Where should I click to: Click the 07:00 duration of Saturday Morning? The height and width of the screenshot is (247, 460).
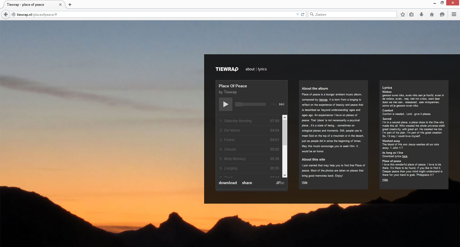tap(275, 121)
